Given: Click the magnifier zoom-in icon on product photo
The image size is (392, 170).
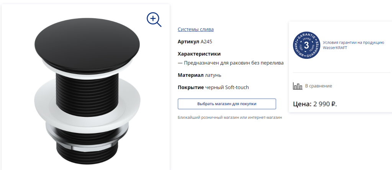Looking at the screenshot, I should (x=154, y=19).
